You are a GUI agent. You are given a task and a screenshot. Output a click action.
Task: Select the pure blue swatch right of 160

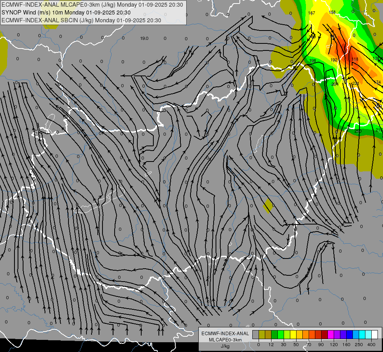pos(349,334)
